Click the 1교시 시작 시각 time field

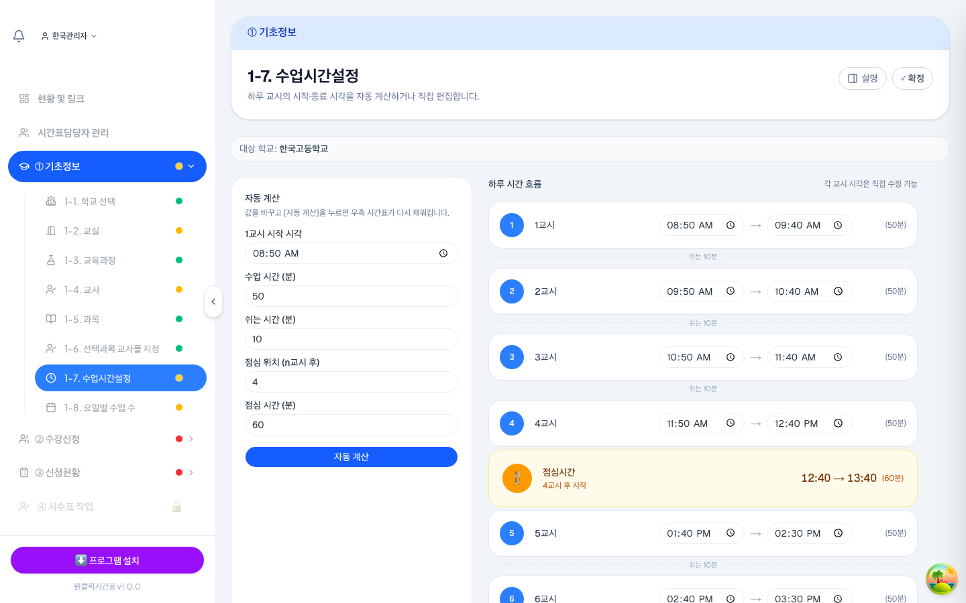pos(352,253)
